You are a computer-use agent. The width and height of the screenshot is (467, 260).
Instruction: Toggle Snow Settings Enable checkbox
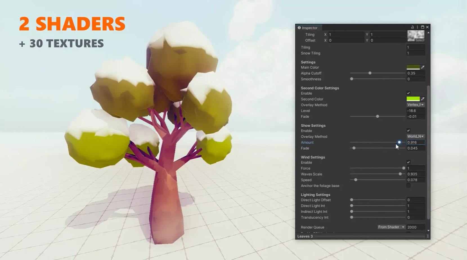408,131
